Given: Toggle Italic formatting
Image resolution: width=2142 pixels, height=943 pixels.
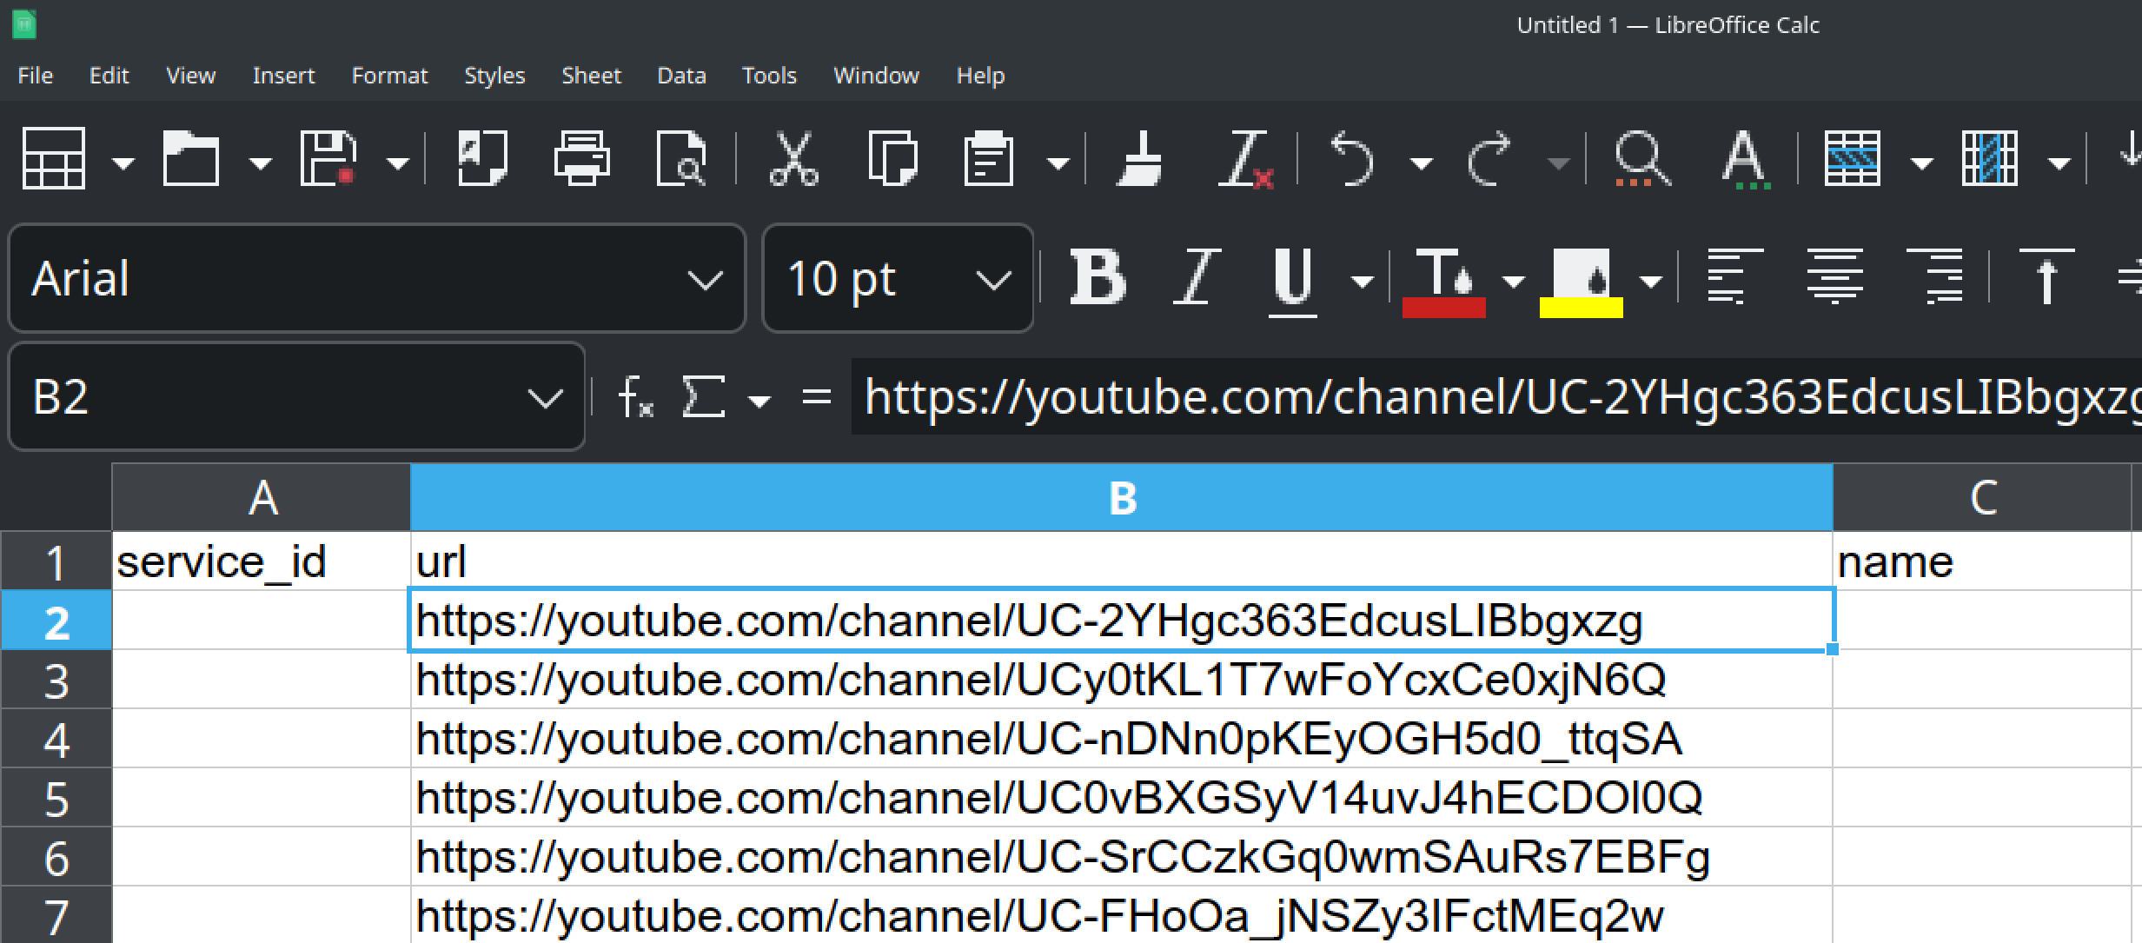Looking at the screenshot, I should coord(1197,278).
